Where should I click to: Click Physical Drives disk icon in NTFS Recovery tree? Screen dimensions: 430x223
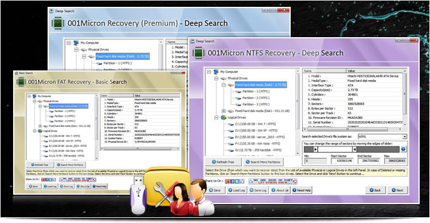[x=224, y=78]
